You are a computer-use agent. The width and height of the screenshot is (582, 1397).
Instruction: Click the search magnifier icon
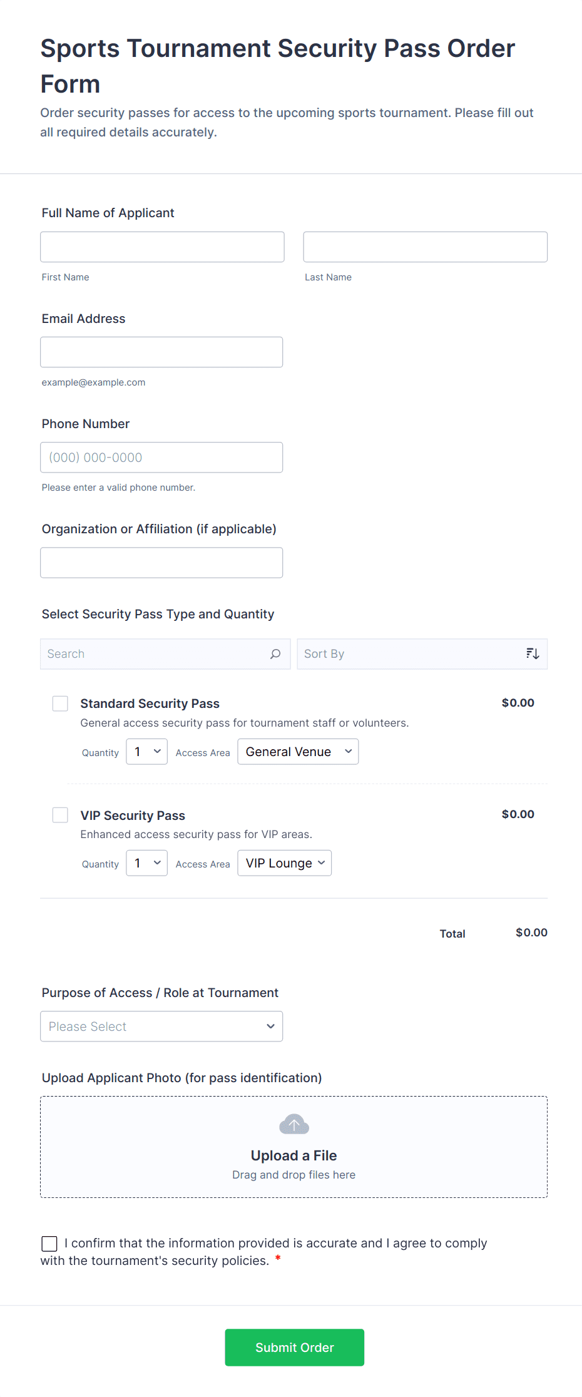tap(275, 654)
